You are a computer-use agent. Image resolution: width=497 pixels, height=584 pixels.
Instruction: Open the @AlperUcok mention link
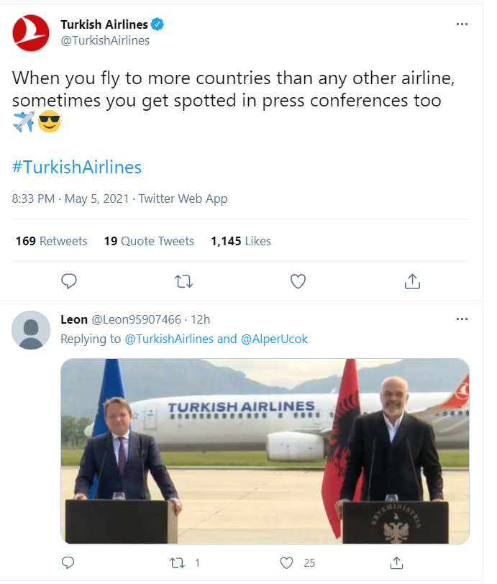coord(273,339)
